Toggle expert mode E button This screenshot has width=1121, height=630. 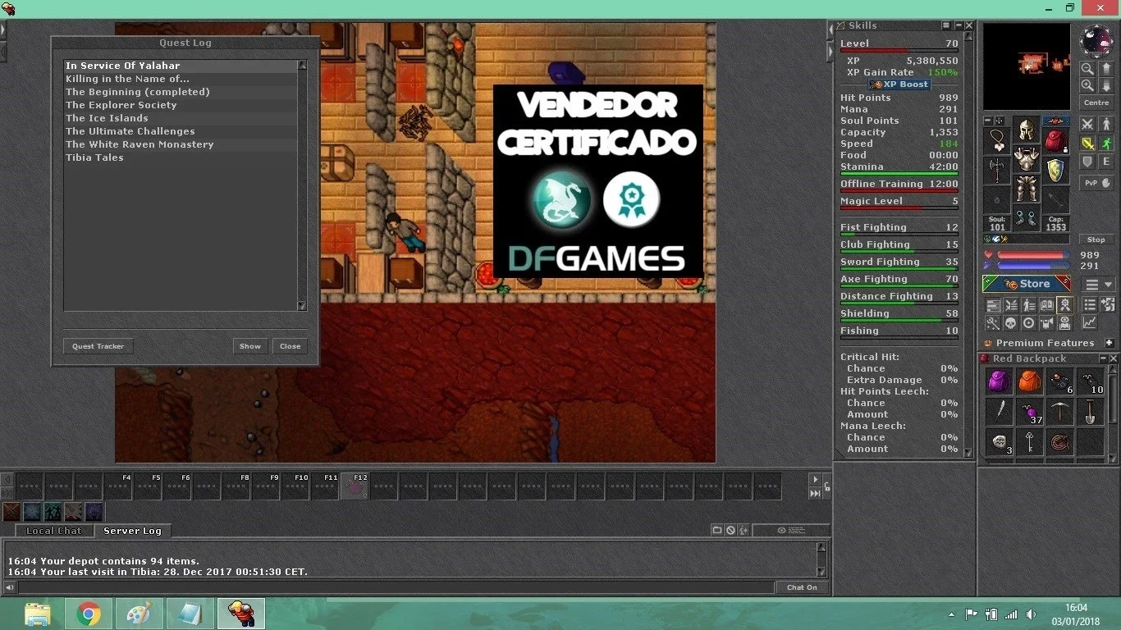tap(1106, 162)
